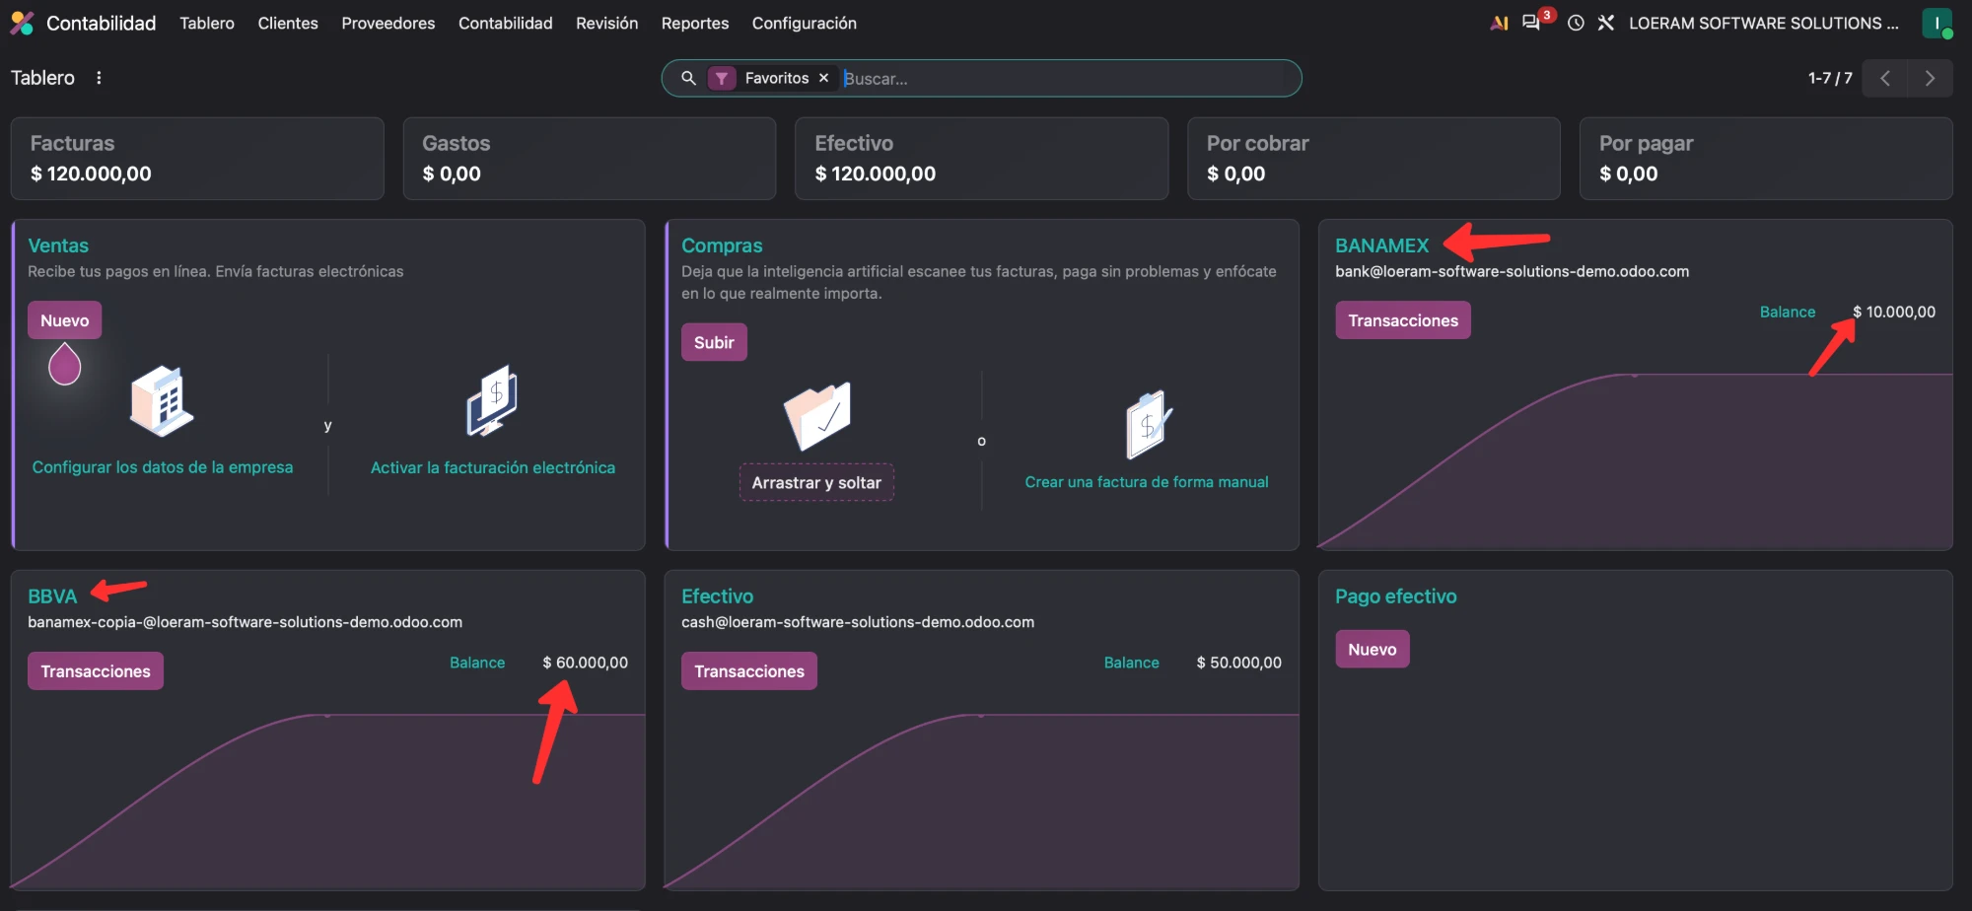Click Activar la facturación electrónica link
The image size is (1972, 911).
click(x=493, y=467)
